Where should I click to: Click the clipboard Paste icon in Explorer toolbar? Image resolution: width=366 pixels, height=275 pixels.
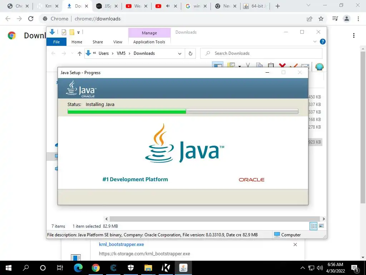click(271, 66)
